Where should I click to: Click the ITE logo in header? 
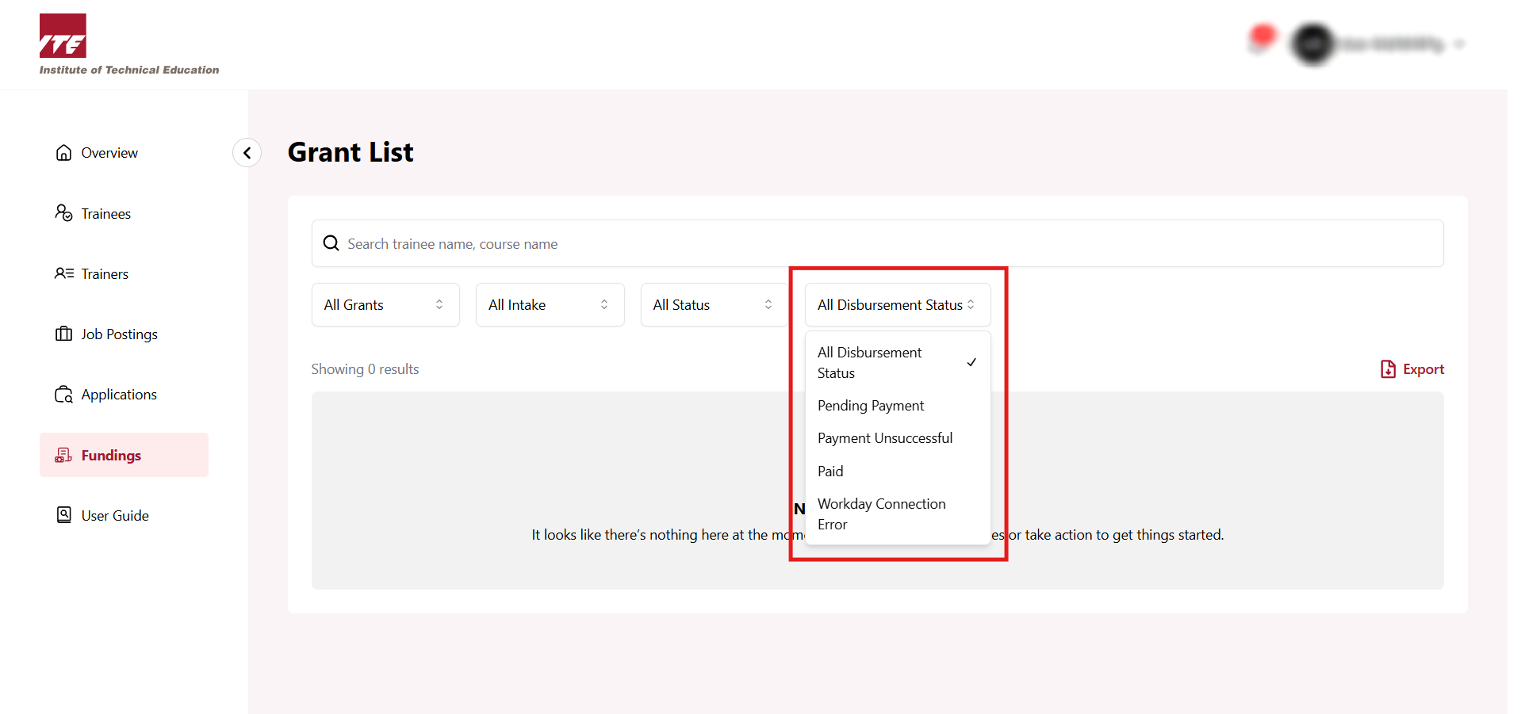pos(63,36)
